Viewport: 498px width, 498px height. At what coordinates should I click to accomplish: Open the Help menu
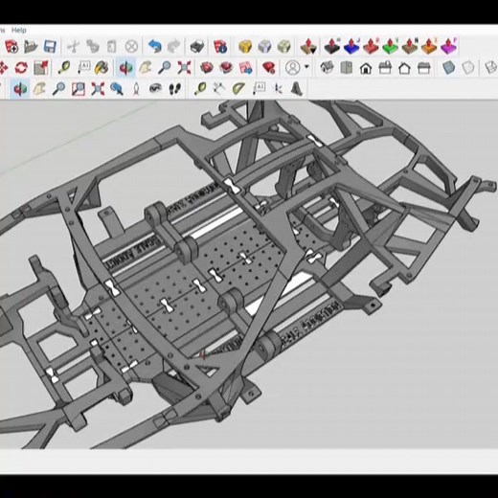pyautogui.click(x=19, y=31)
